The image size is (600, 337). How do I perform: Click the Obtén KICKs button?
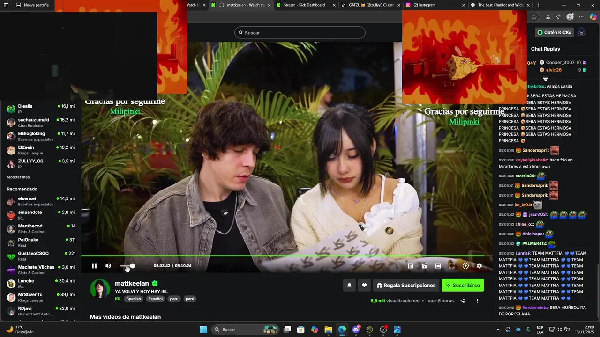coord(555,32)
